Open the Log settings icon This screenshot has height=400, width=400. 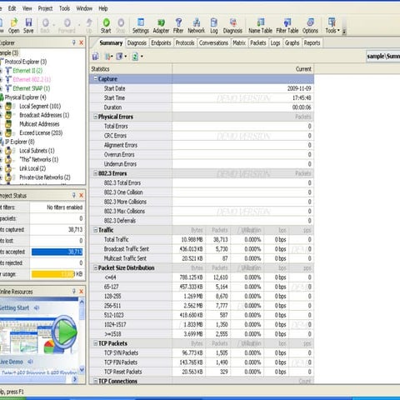214,26
